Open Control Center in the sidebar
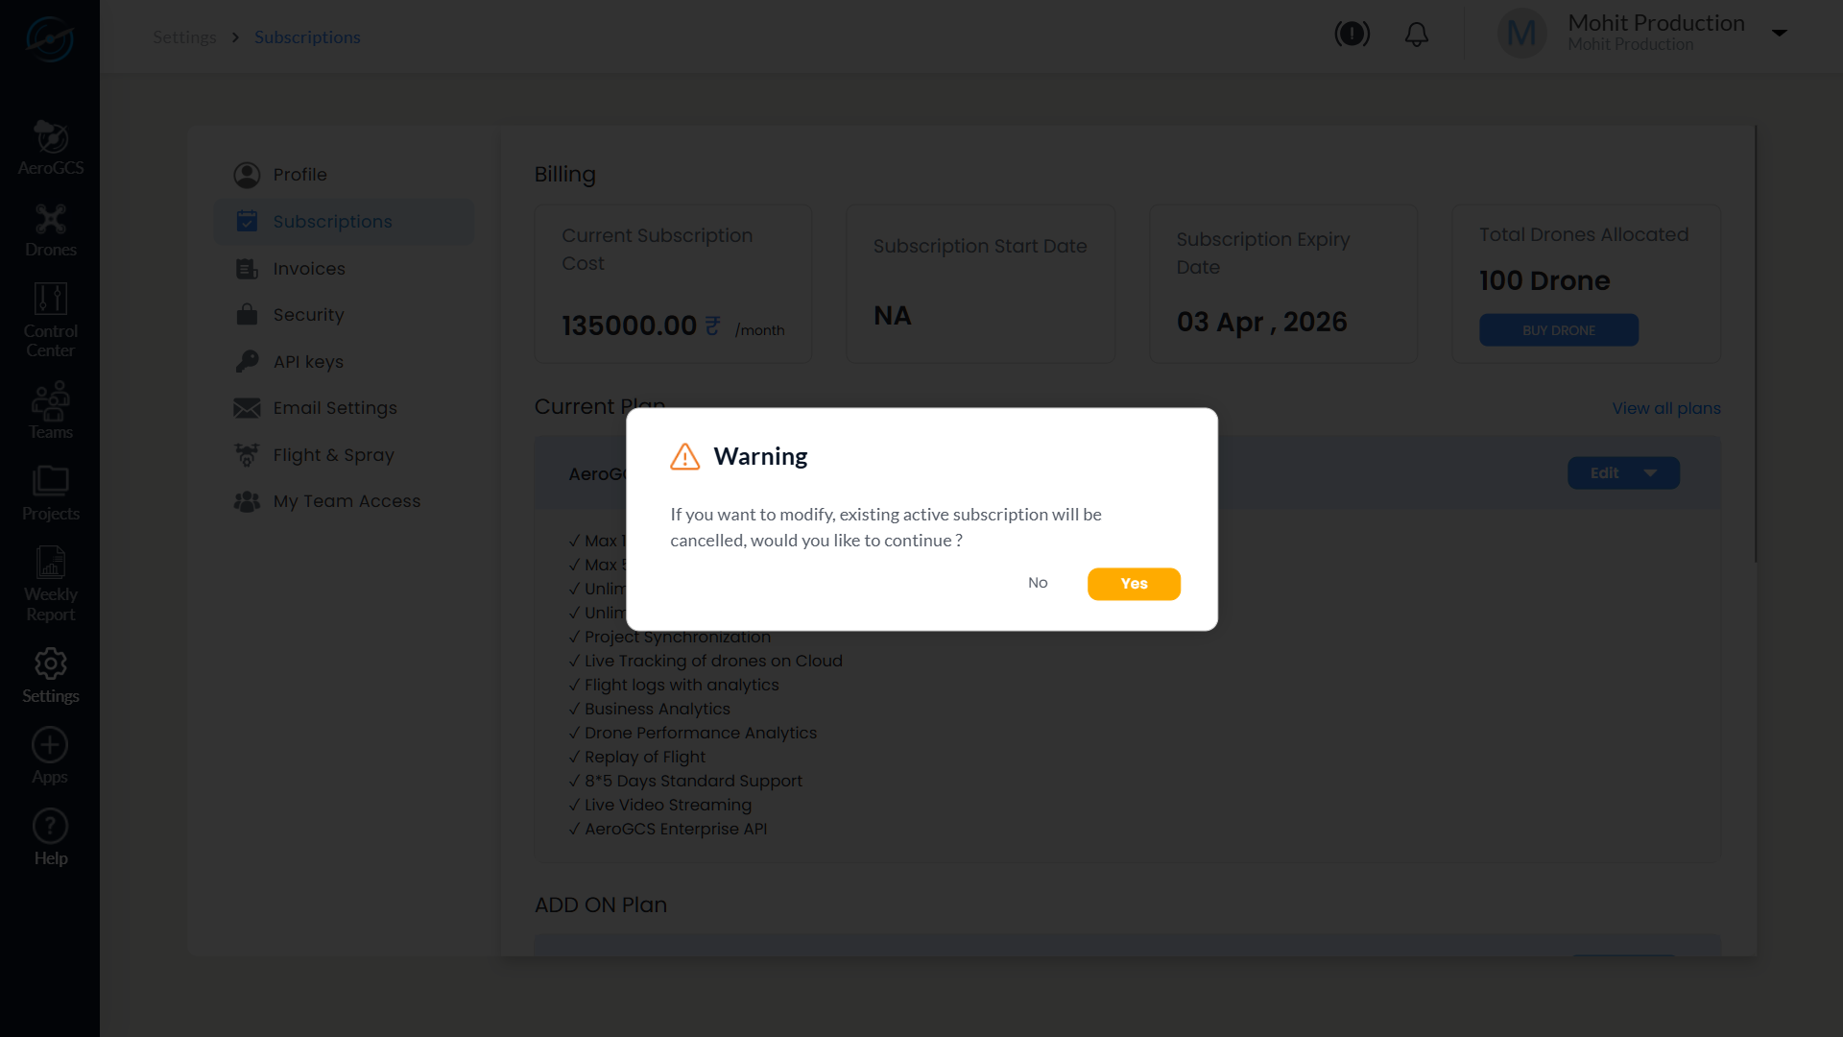 pos(50,321)
